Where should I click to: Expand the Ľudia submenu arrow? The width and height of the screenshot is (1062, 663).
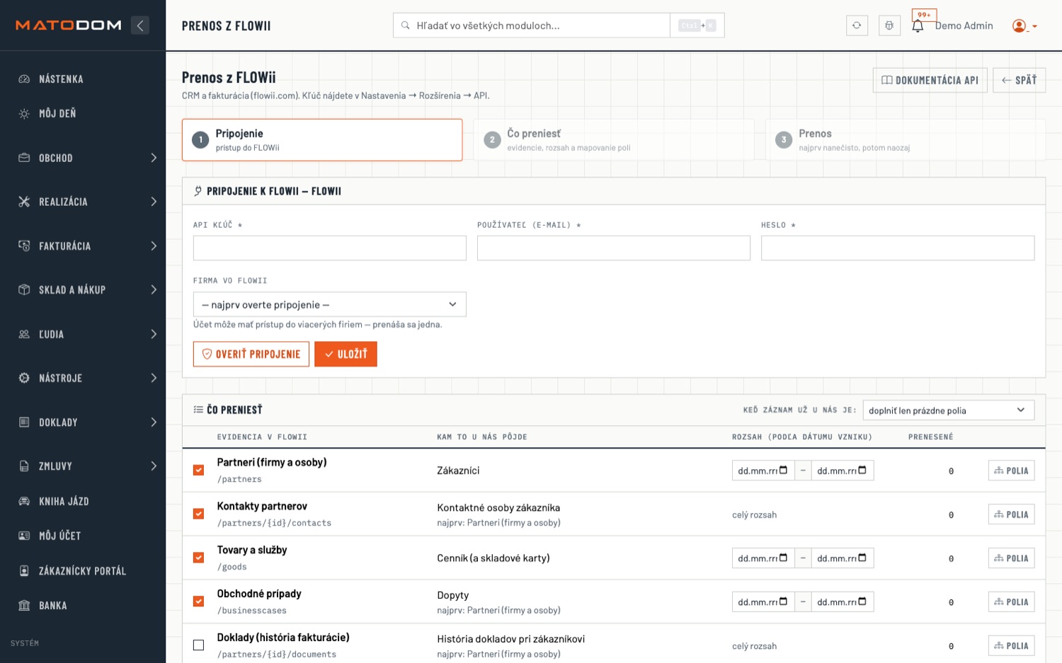(154, 334)
